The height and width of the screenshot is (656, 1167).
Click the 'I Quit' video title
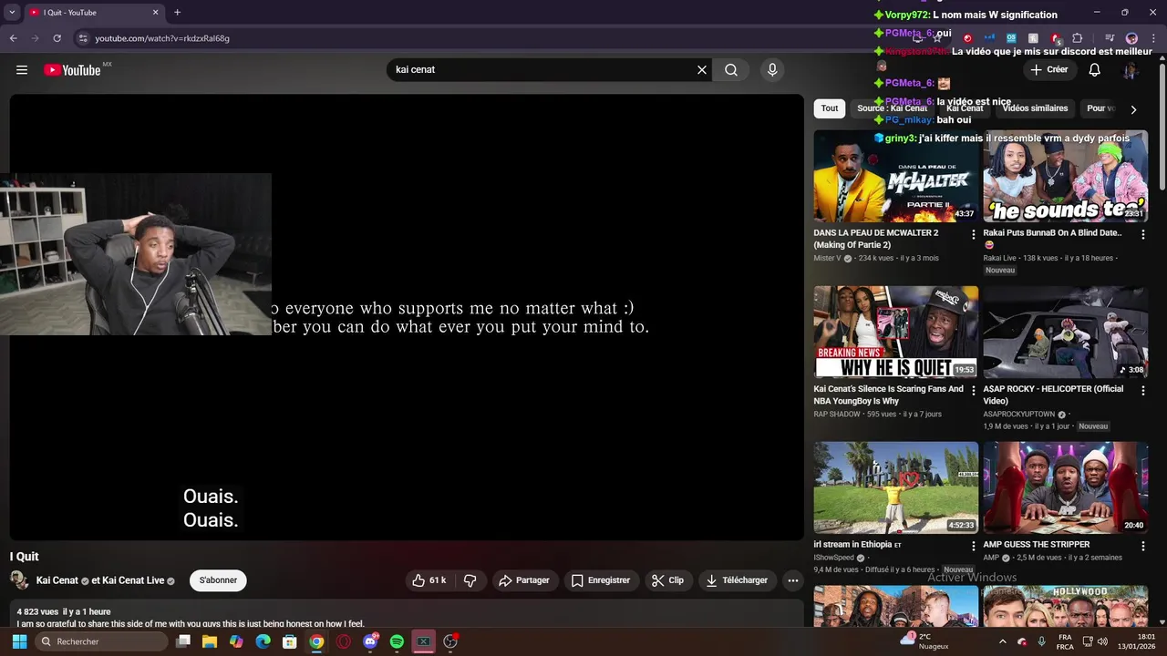25,557
